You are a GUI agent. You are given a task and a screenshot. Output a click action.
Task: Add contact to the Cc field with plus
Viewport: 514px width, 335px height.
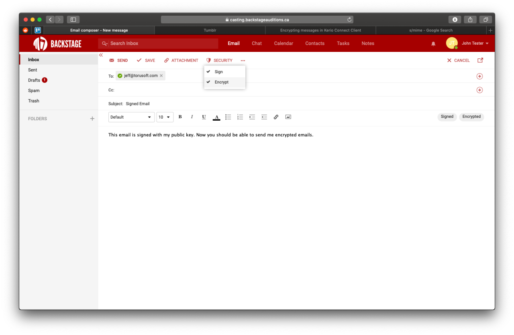[x=479, y=90]
